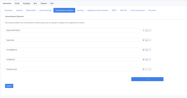Open the Traduire top menu item

pos(44,4)
